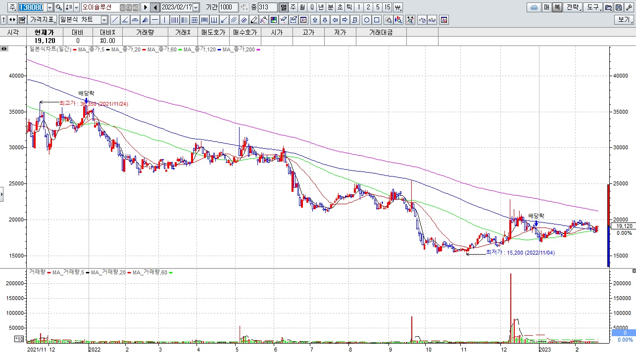The width and height of the screenshot is (636, 352).
Task: Click the stock search magnifier icon
Action: (59, 7)
